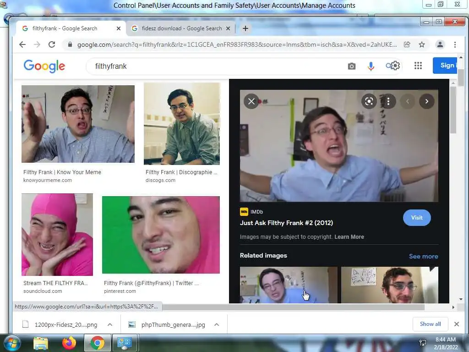Image resolution: width=469 pixels, height=352 pixels.
Task: Click the Google logo
Action: click(x=44, y=66)
